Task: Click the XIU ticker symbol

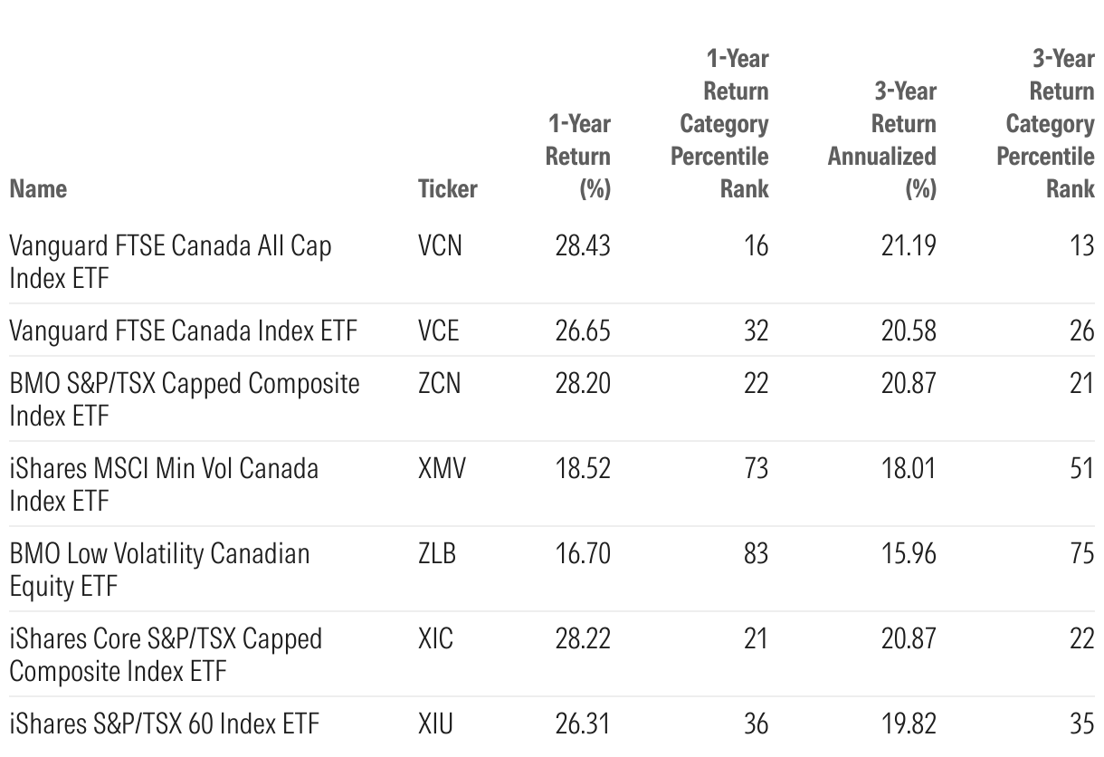Action: point(435,723)
